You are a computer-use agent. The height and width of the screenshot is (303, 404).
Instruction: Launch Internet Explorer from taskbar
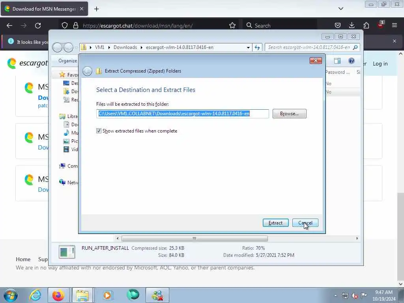pos(35,295)
